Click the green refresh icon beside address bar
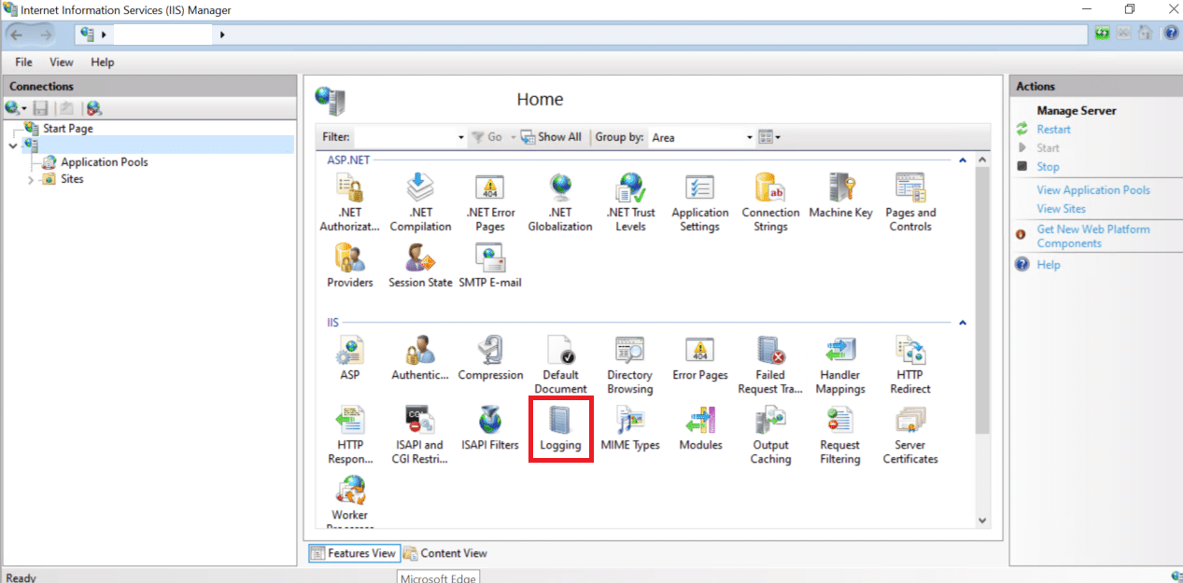The image size is (1183, 583). coord(1104,34)
